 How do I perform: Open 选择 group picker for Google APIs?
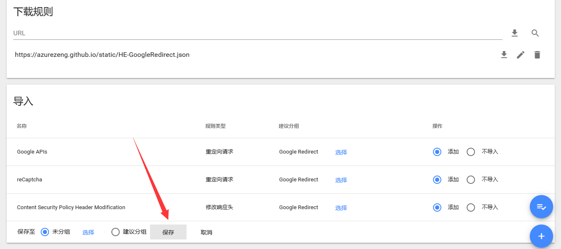click(341, 152)
